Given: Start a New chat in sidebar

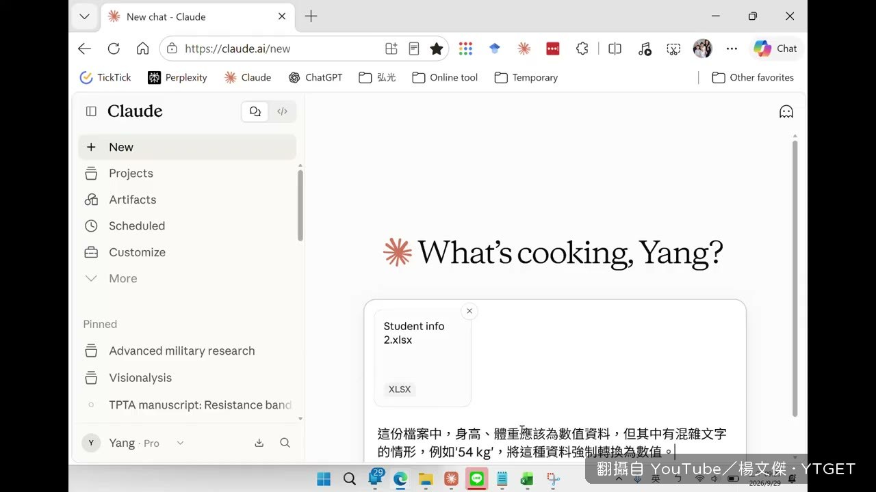Looking at the screenshot, I should [x=187, y=147].
